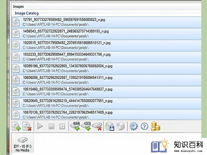Select image 10670136_937733792922764 in catalog
Viewport: 207px width, 155px height.
[106, 115]
